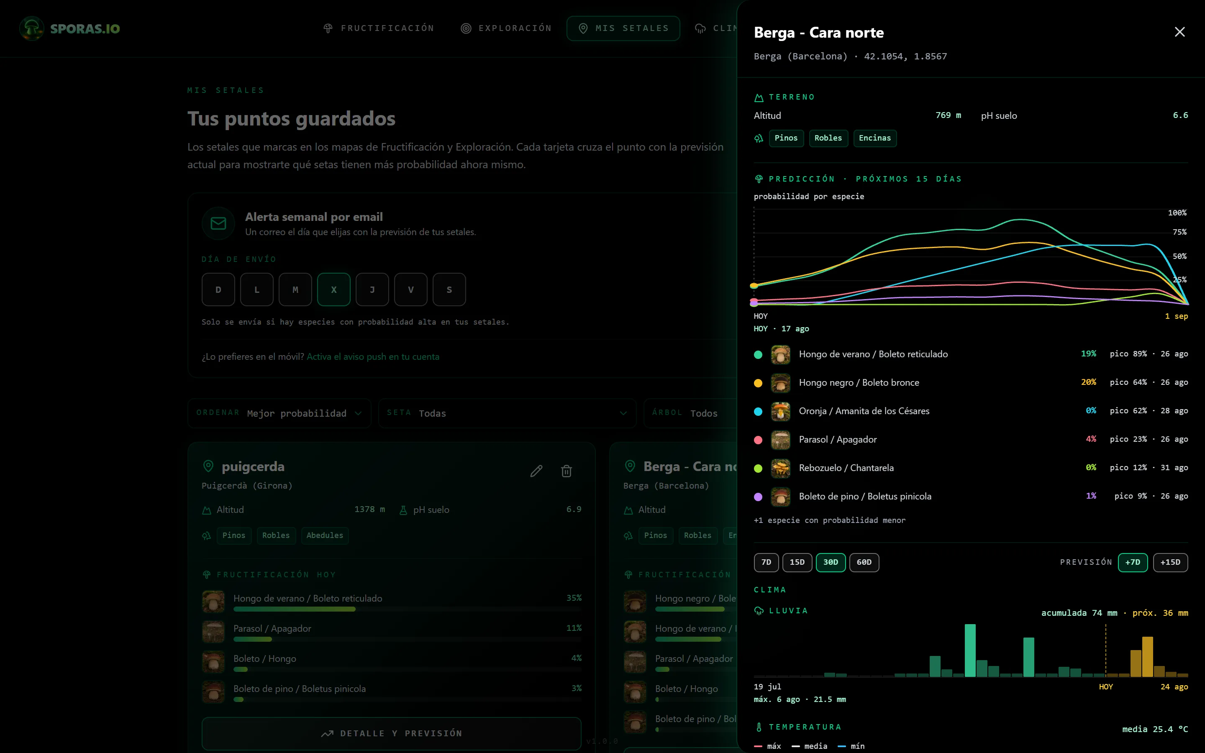Open the Árbol 'Todos' dropdown

(x=690, y=413)
